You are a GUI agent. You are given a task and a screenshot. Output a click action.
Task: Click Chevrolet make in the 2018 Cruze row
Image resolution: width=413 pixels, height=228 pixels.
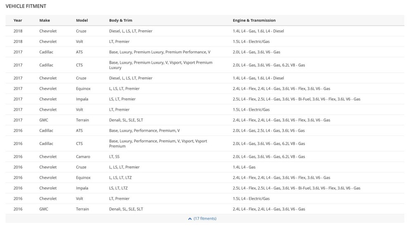pos(48,31)
